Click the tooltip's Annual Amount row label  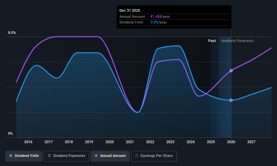[x=132, y=16]
